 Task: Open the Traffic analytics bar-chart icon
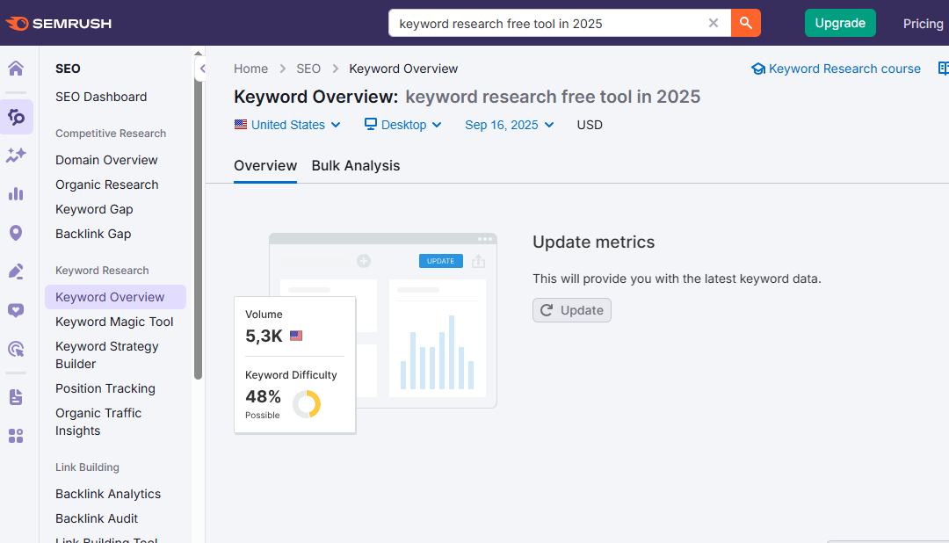coord(17,194)
